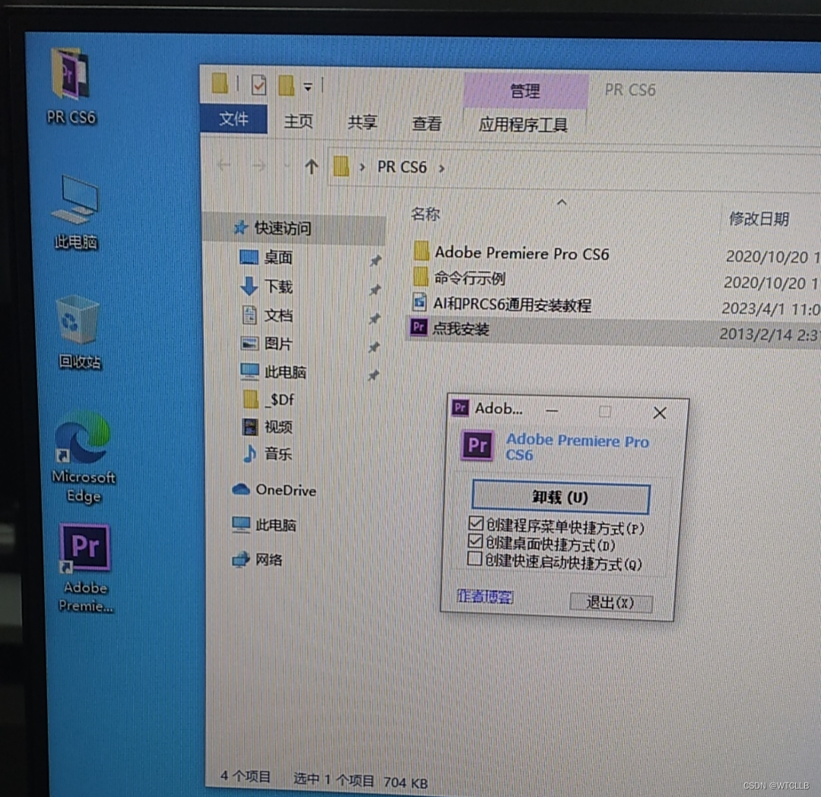Click the forward navigation arrow
Viewport: 821px width, 797px height.
[x=258, y=166]
